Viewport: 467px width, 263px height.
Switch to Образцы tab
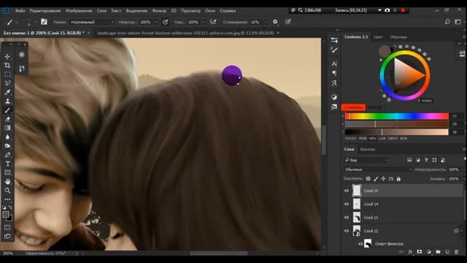[398, 37]
